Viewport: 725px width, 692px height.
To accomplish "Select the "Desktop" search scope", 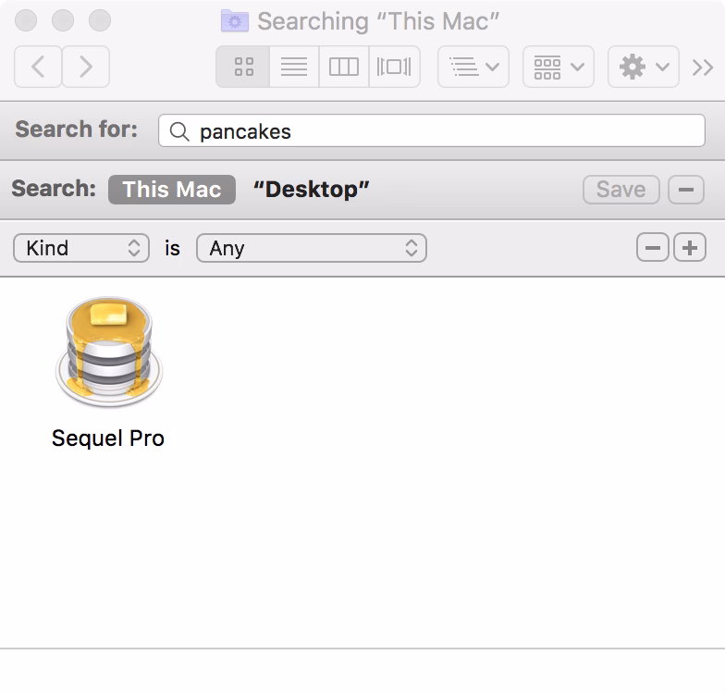I will click(311, 190).
